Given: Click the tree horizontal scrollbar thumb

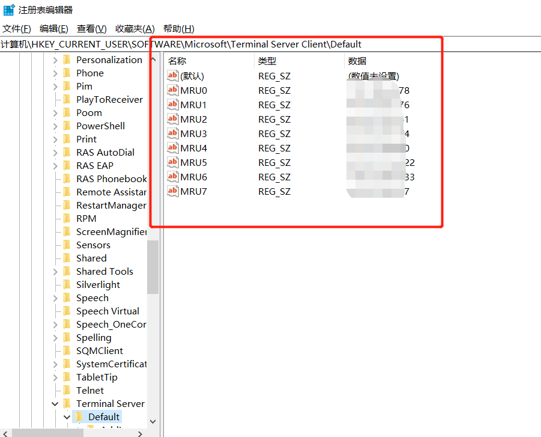Looking at the screenshot, I should 47,433.
